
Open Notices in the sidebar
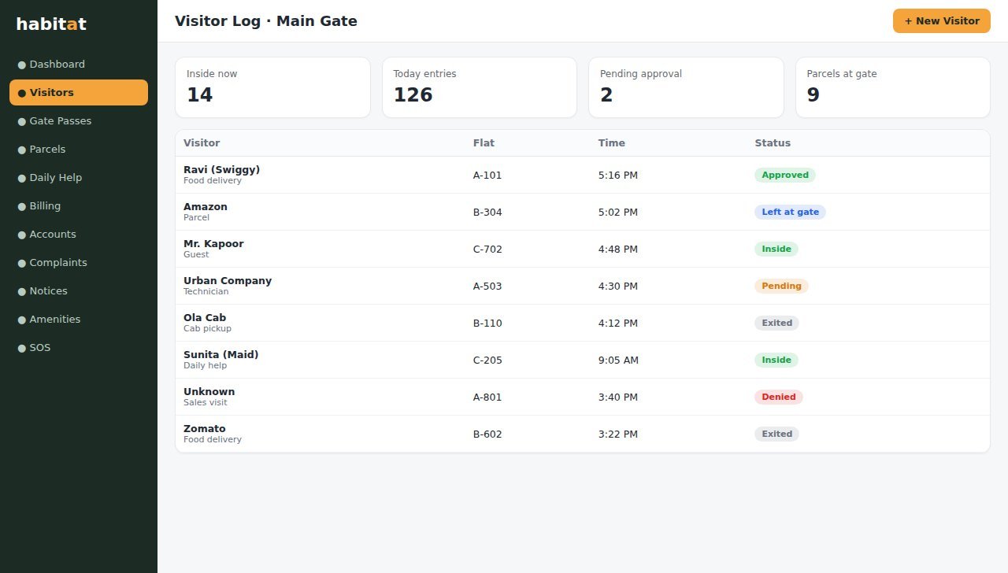(x=79, y=291)
